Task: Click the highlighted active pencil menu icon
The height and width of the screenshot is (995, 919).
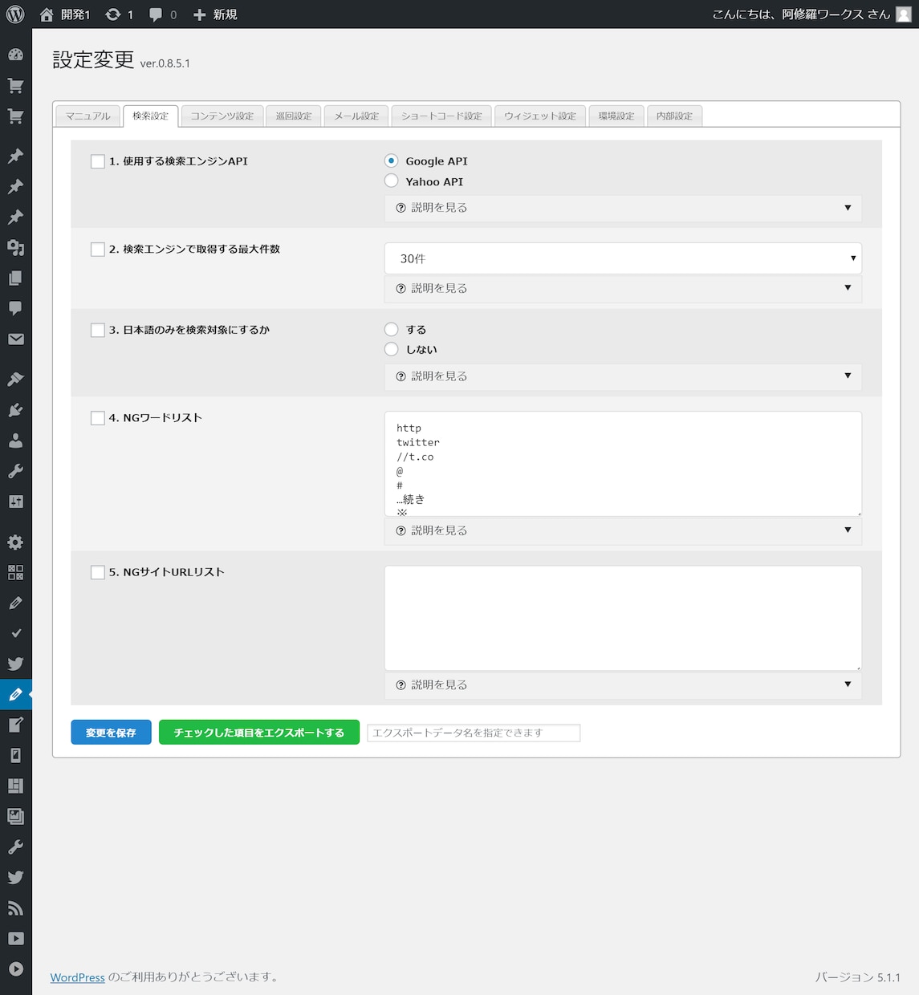Action: pos(15,694)
